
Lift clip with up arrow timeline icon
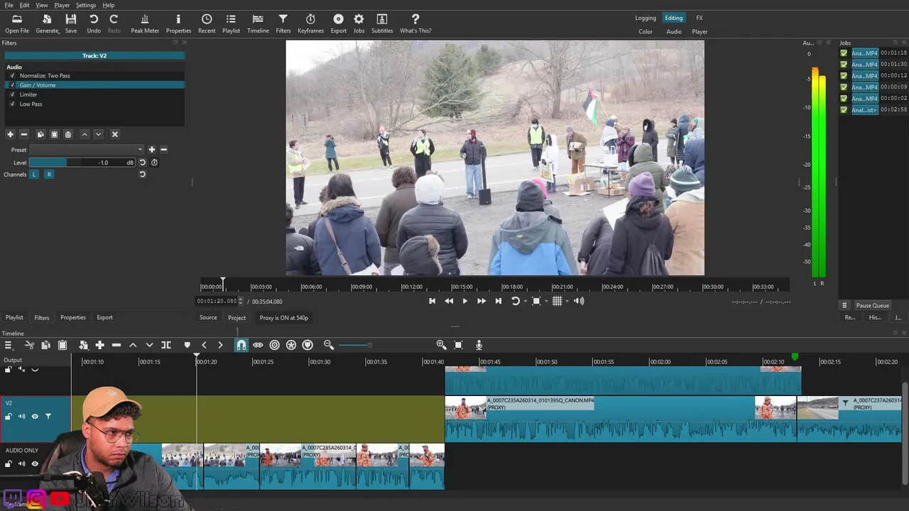pos(133,345)
